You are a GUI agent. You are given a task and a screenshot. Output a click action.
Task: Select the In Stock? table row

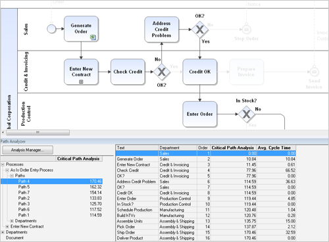tap(206, 205)
